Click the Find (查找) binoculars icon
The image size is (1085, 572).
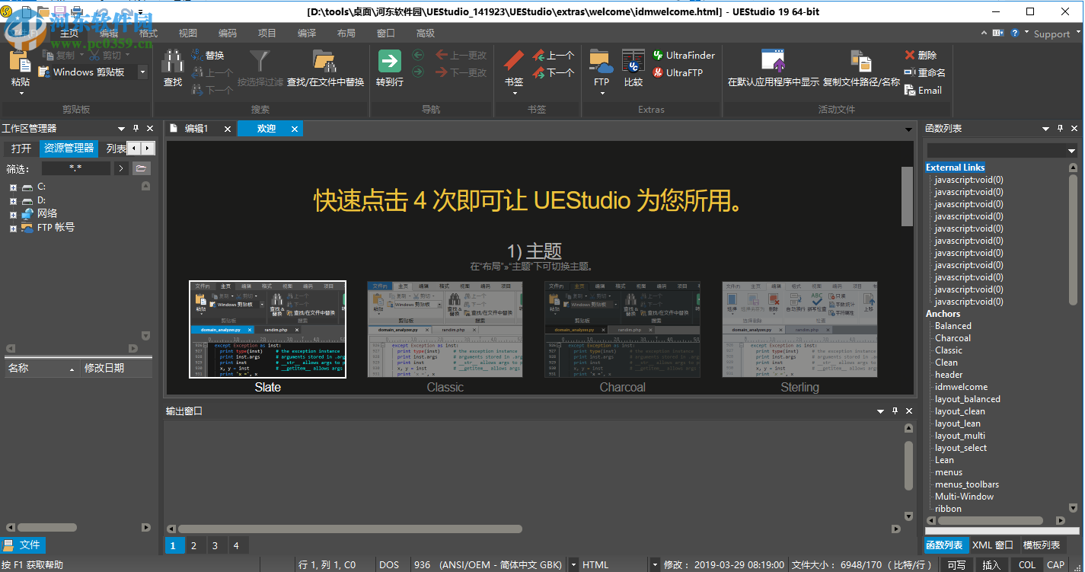click(174, 62)
